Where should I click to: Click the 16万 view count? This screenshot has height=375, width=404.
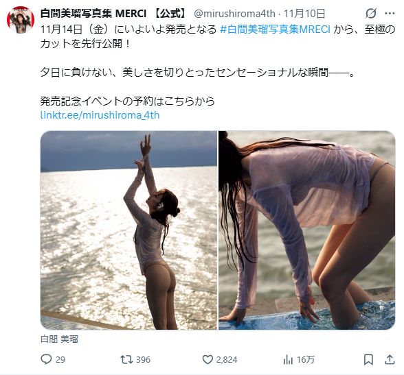point(306,360)
